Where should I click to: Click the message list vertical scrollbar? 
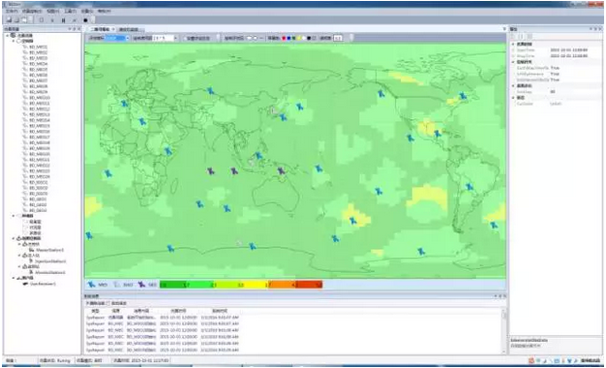tap(504, 331)
